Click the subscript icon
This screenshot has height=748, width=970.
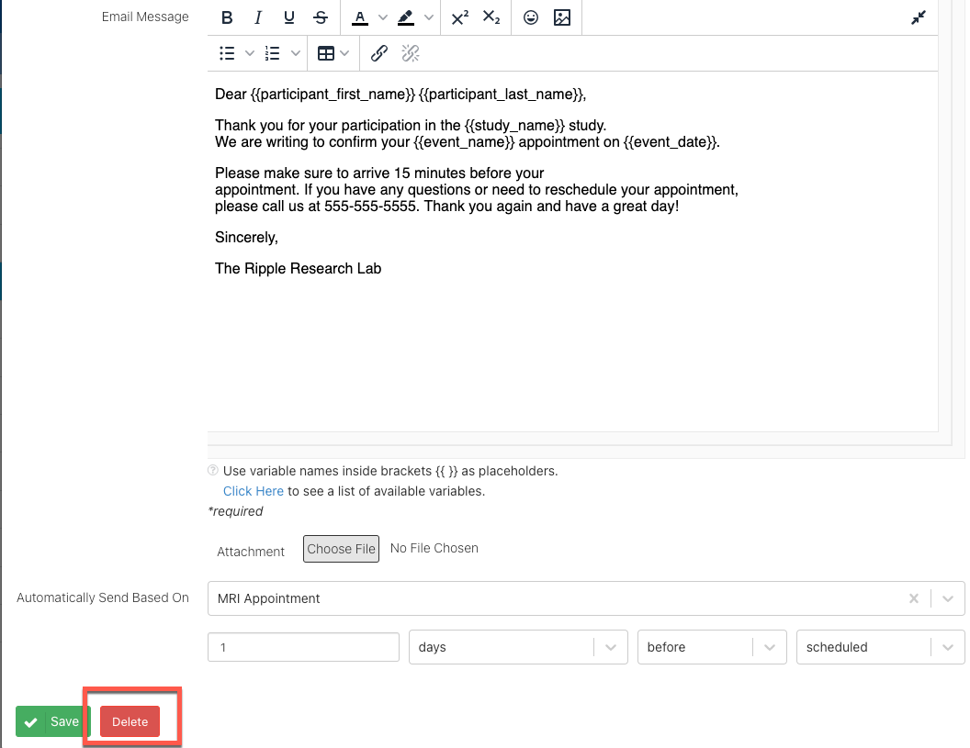[x=491, y=17]
